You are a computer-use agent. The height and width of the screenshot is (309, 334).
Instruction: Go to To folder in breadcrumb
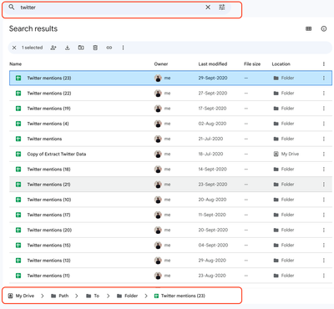click(93, 296)
